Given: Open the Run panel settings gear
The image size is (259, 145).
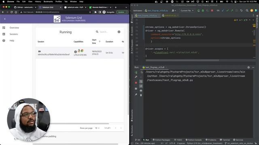Looking at the screenshot, I should [x=248, y=67].
